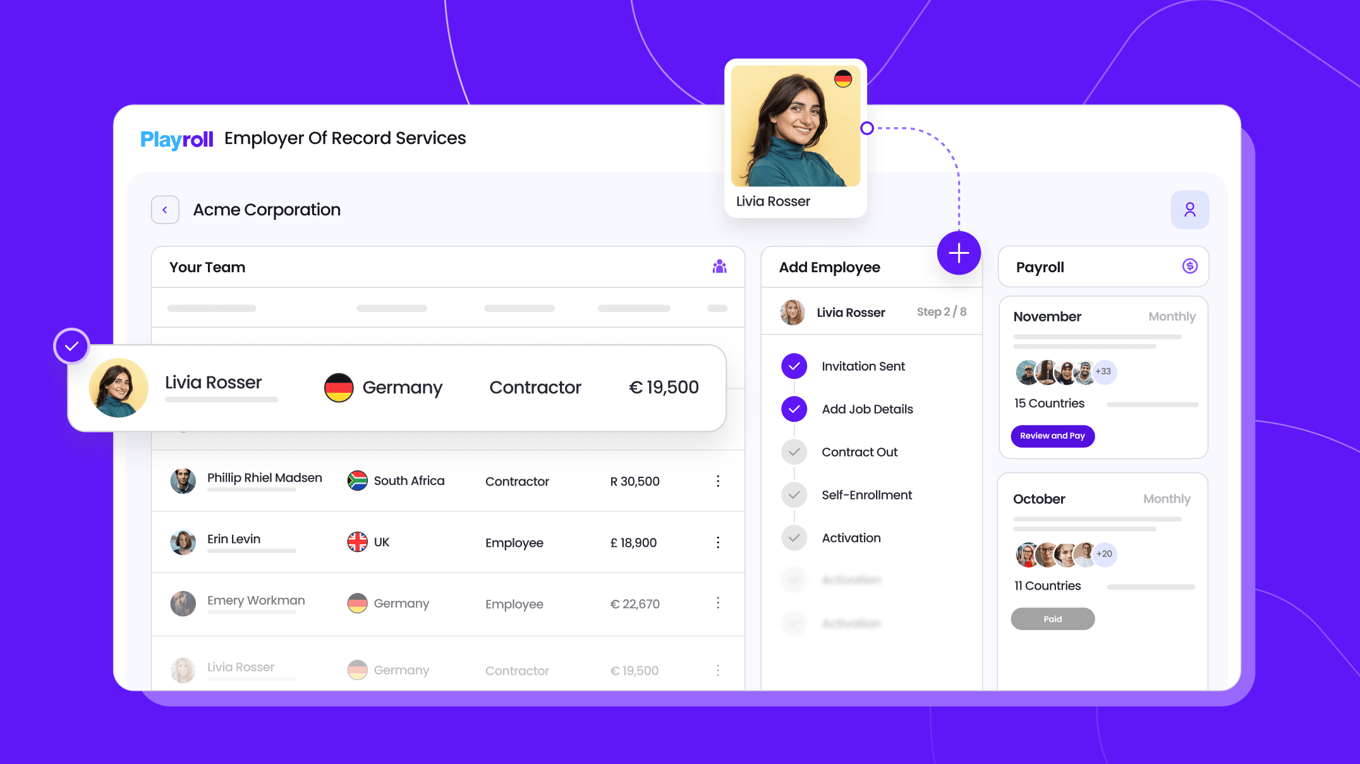The width and height of the screenshot is (1360, 764).
Task: Click the Payroll dollar circle icon
Action: point(1189,266)
